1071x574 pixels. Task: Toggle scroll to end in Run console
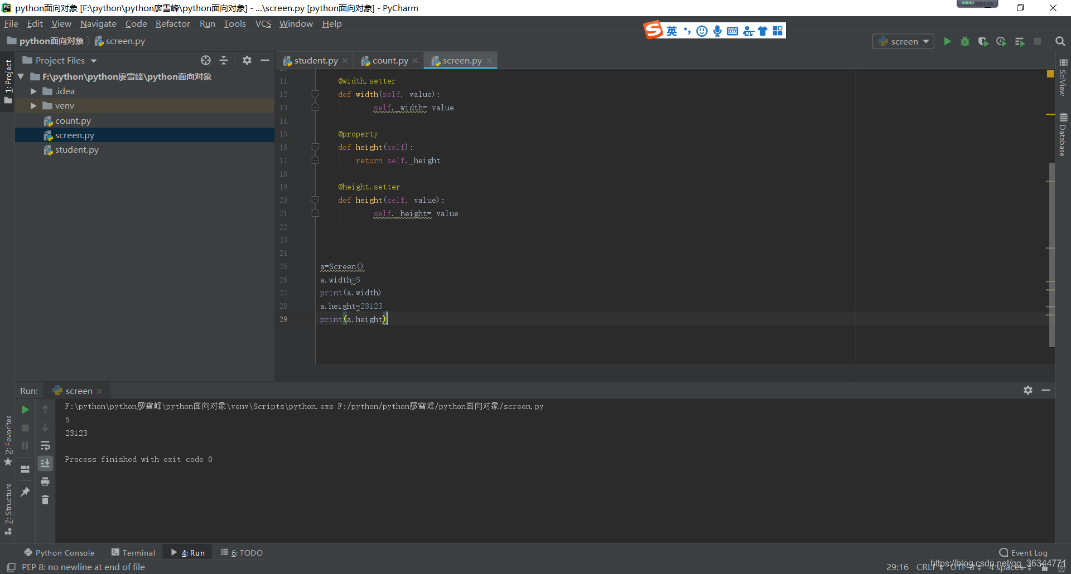click(x=45, y=463)
